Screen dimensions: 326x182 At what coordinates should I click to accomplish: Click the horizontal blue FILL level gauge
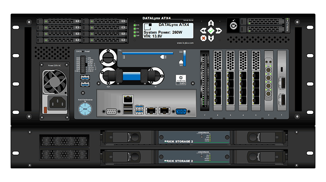tap(148, 53)
